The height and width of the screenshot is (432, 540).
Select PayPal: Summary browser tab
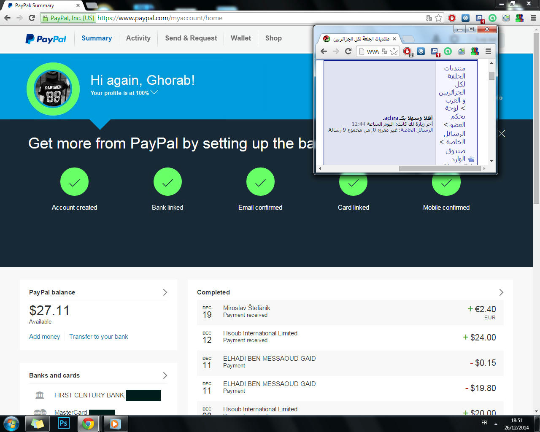pyautogui.click(x=43, y=5)
